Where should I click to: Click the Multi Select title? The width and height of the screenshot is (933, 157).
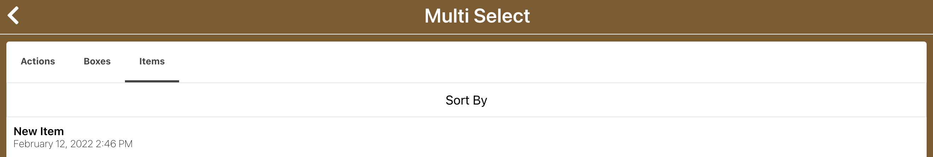tap(477, 16)
